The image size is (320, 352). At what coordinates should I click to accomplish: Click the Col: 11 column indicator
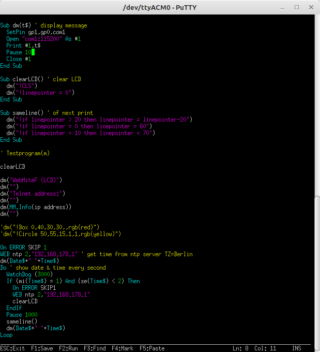(265, 348)
